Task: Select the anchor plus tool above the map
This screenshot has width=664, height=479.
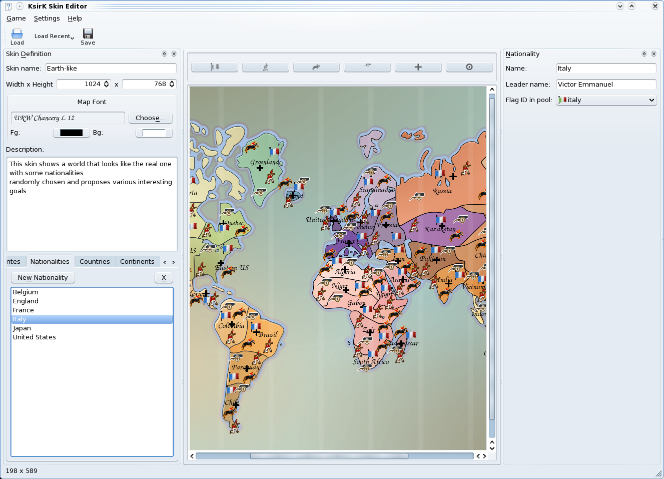Action: pyautogui.click(x=418, y=67)
